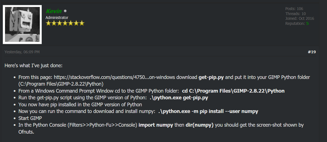Click the word Ofnuts. in last bullet

coord(26,132)
